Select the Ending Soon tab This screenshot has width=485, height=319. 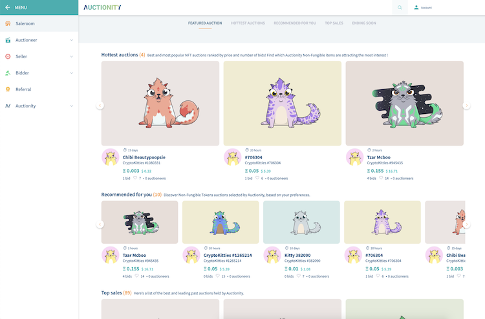click(364, 23)
